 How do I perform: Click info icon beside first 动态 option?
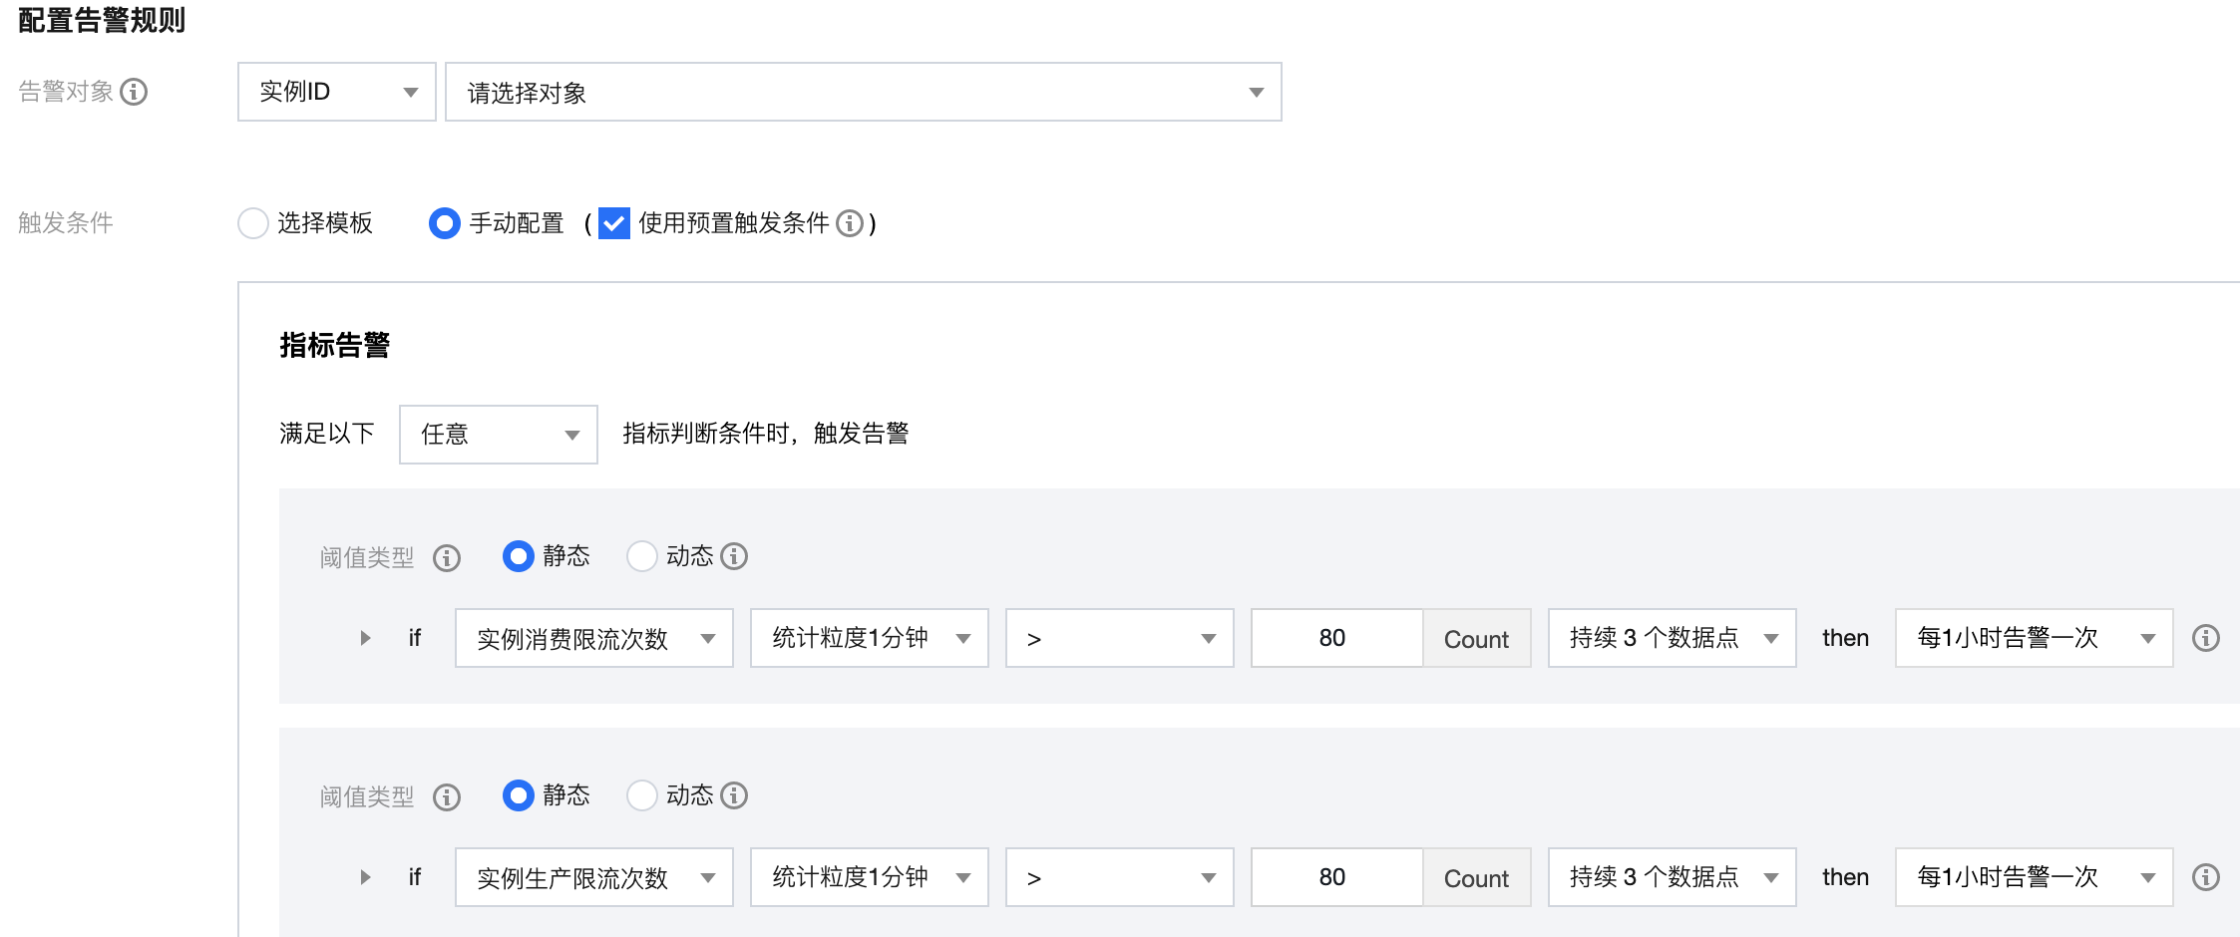click(x=734, y=556)
